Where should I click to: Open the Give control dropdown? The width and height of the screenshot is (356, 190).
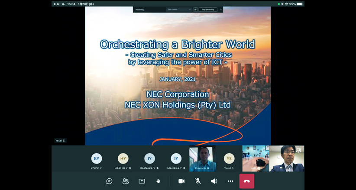(x=179, y=9)
